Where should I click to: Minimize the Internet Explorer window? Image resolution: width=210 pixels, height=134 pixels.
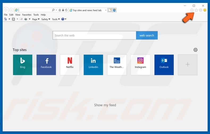185,6
